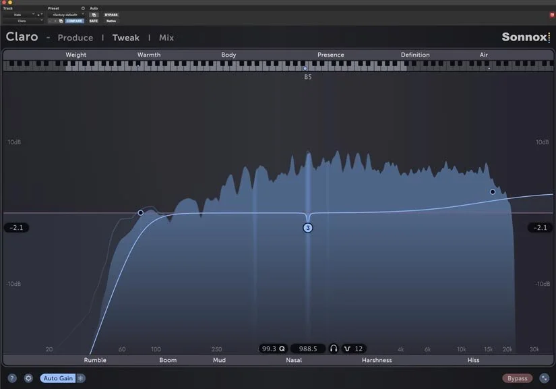The width and height of the screenshot is (556, 389).
Task: Click the Native format button
Action: [x=111, y=21]
